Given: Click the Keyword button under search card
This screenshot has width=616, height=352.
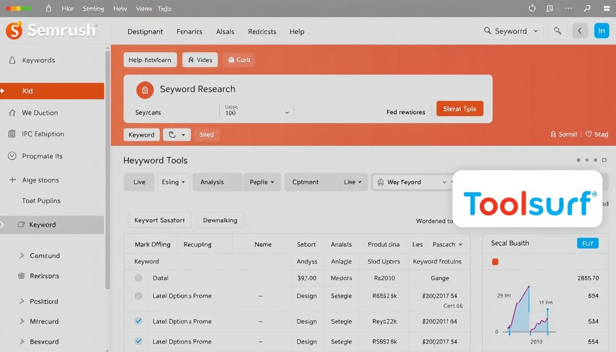Looking at the screenshot, I should (x=141, y=135).
